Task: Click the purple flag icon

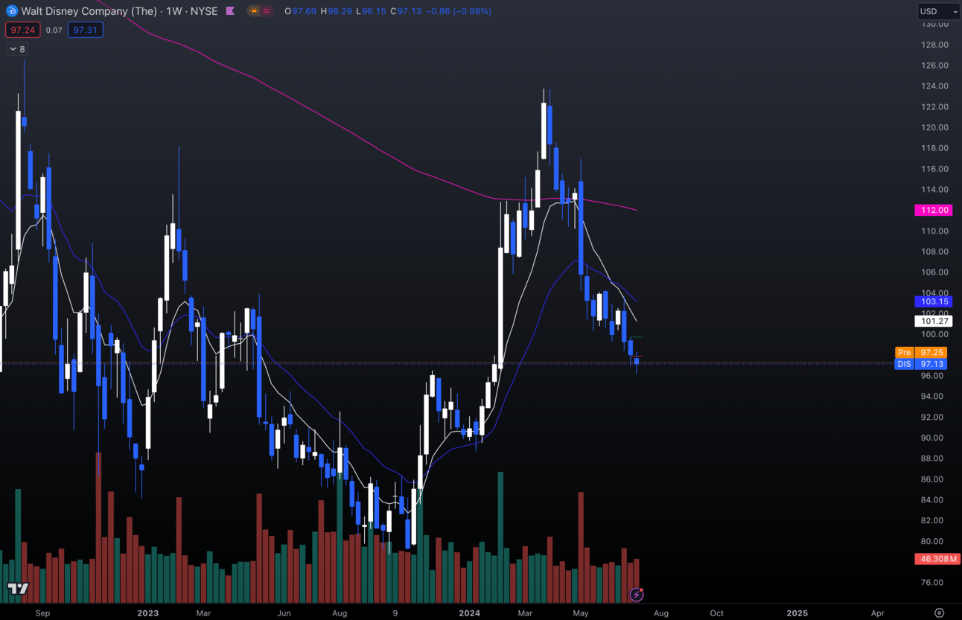Action: tap(230, 11)
